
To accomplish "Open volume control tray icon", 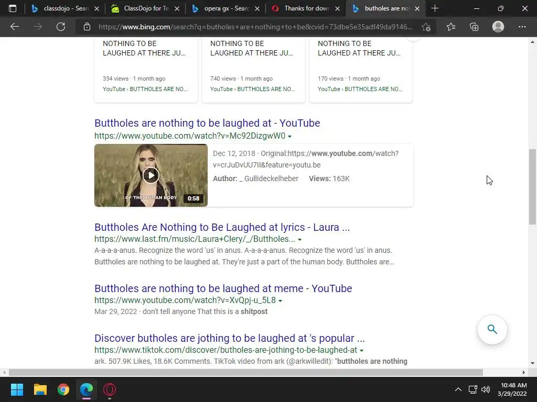I will coord(486,389).
